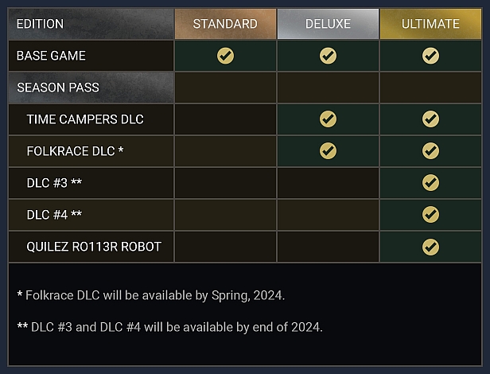
Task: Click the Edition header label
Action: click(40, 24)
